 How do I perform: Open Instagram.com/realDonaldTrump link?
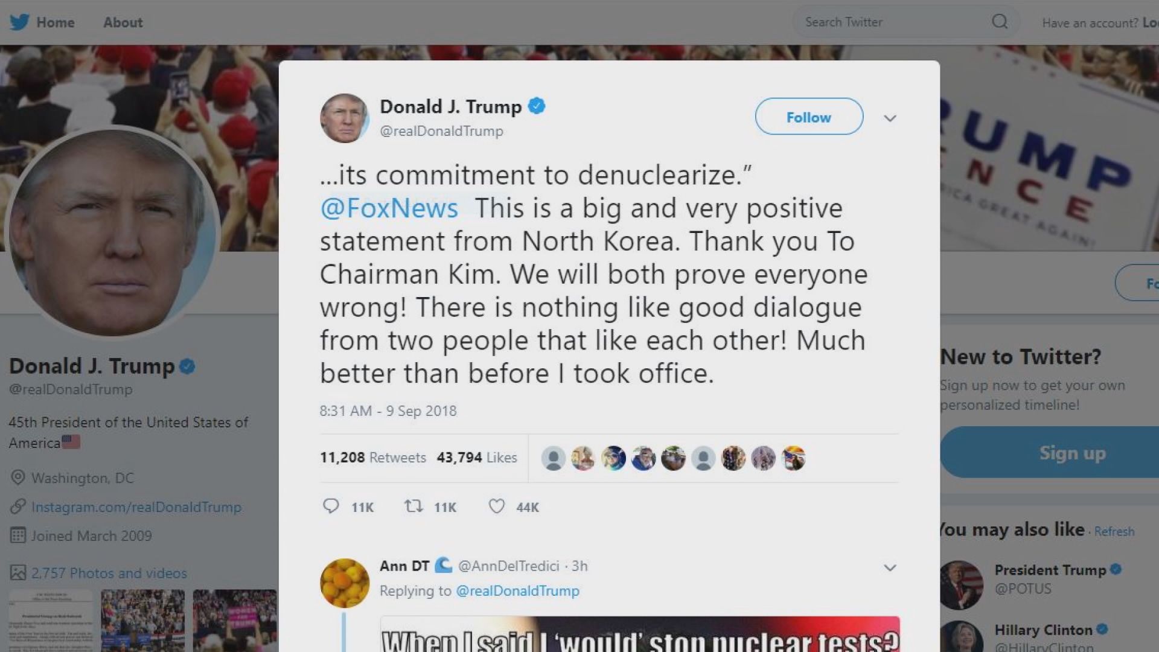pos(136,507)
